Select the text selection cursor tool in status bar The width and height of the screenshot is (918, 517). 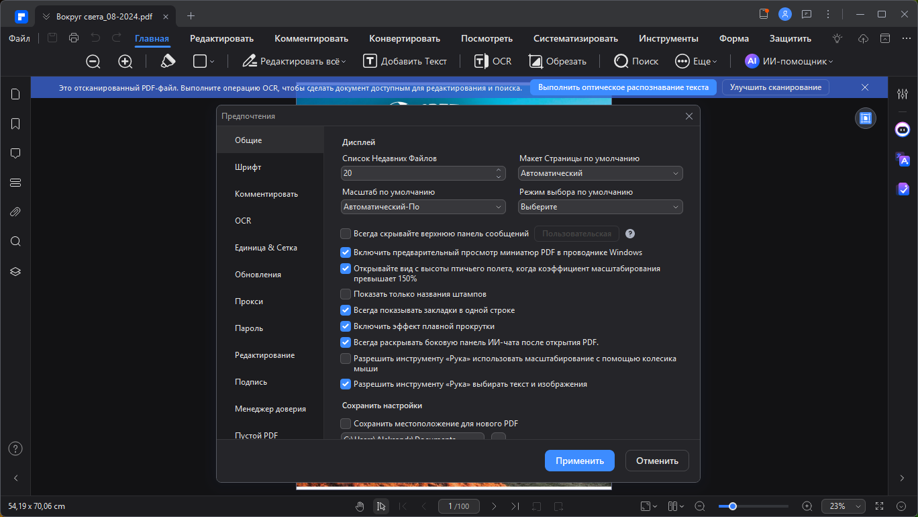pyautogui.click(x=381, y=506)
